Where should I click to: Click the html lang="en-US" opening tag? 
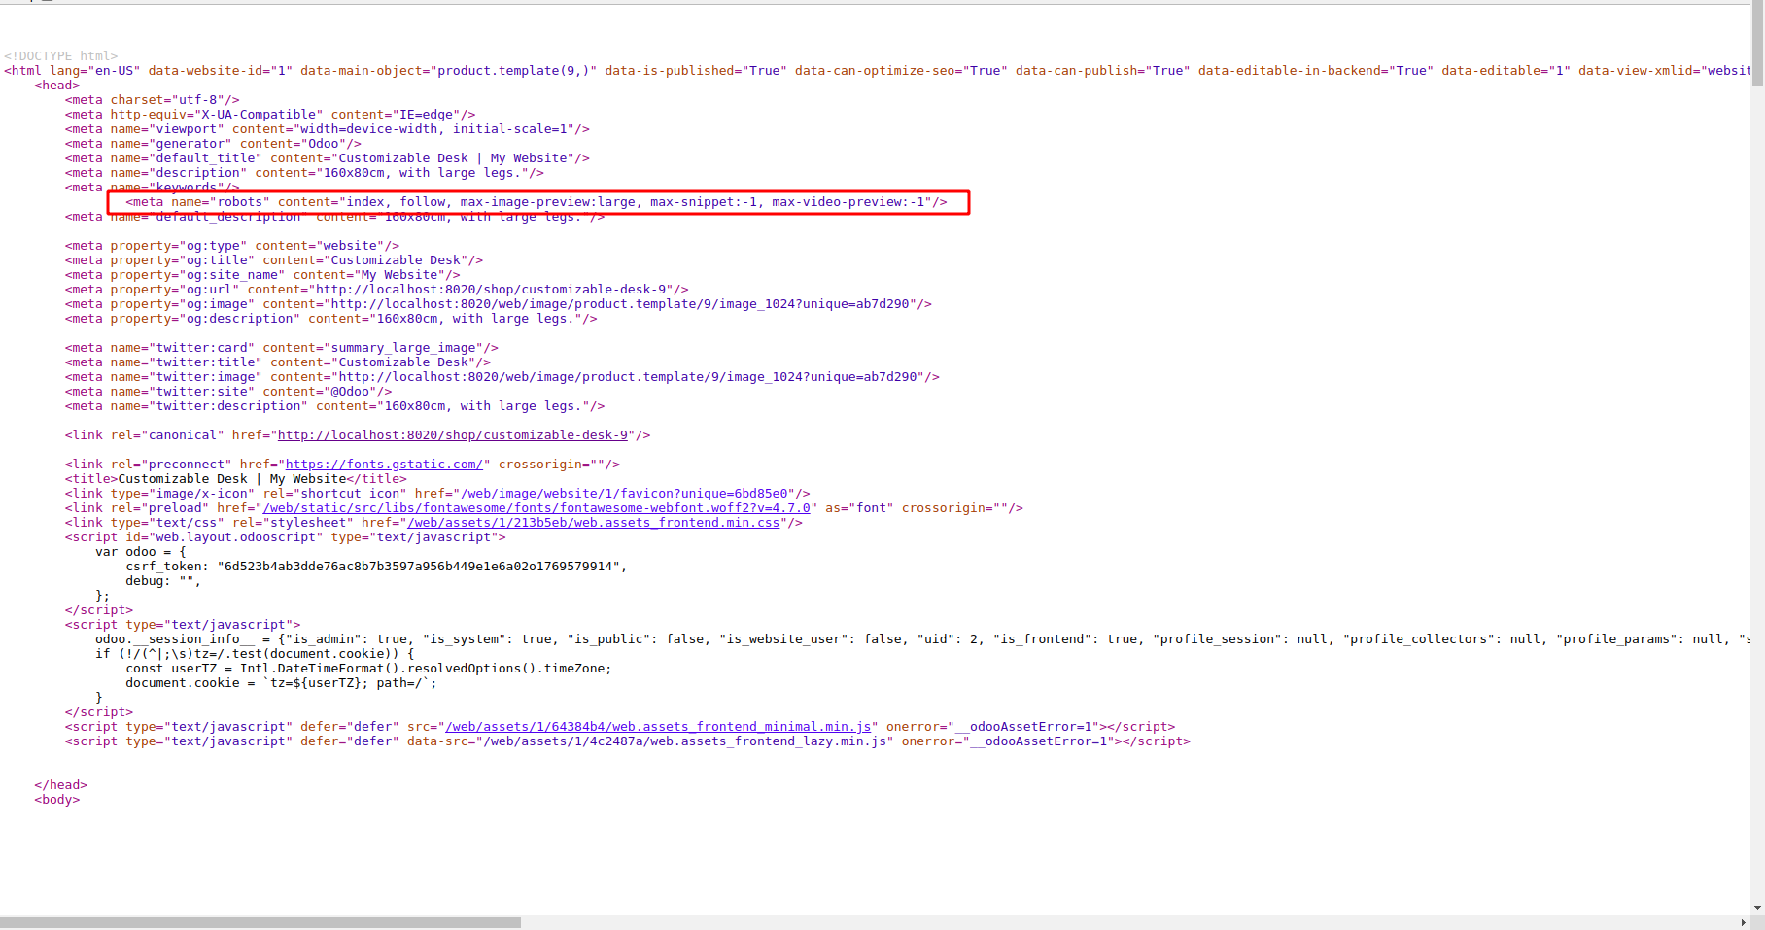877,71
